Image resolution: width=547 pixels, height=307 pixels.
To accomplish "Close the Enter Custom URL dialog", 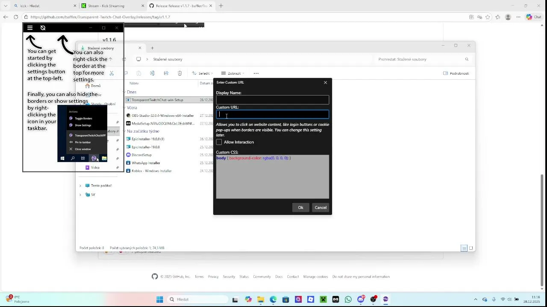I will point(325,82).
